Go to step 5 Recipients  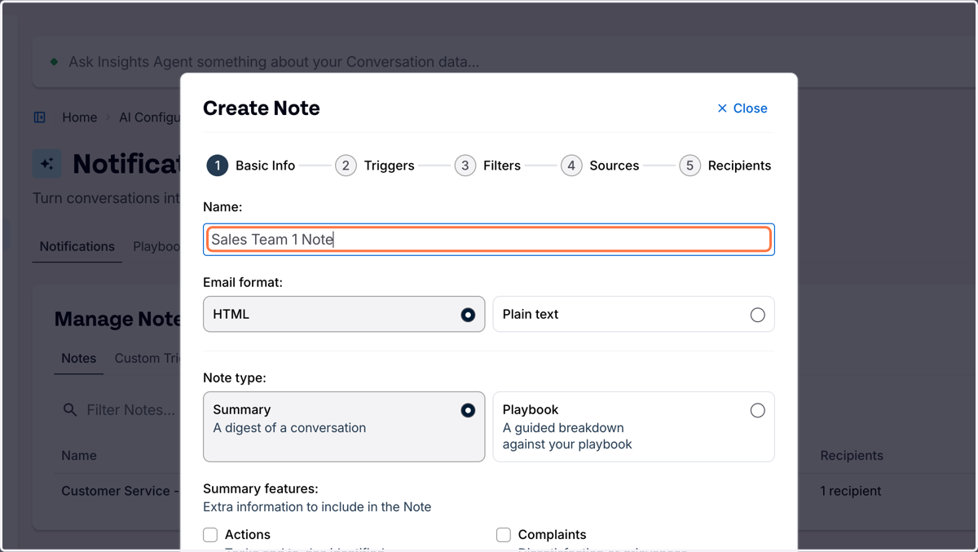(x=725, y=166)
